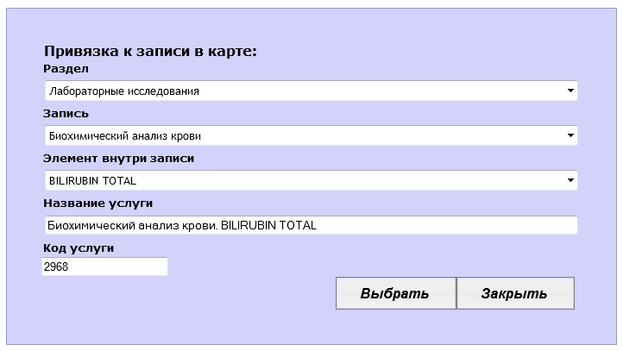Open the Раздел dropdown arrow
Image resolution: width=623 pixels, height=351 pixels.
(570, 91)
